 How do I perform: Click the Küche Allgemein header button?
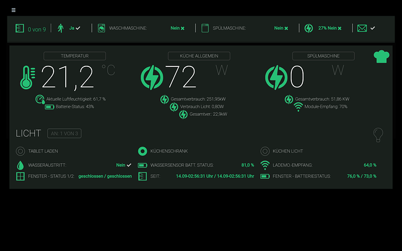coord(199,56)
